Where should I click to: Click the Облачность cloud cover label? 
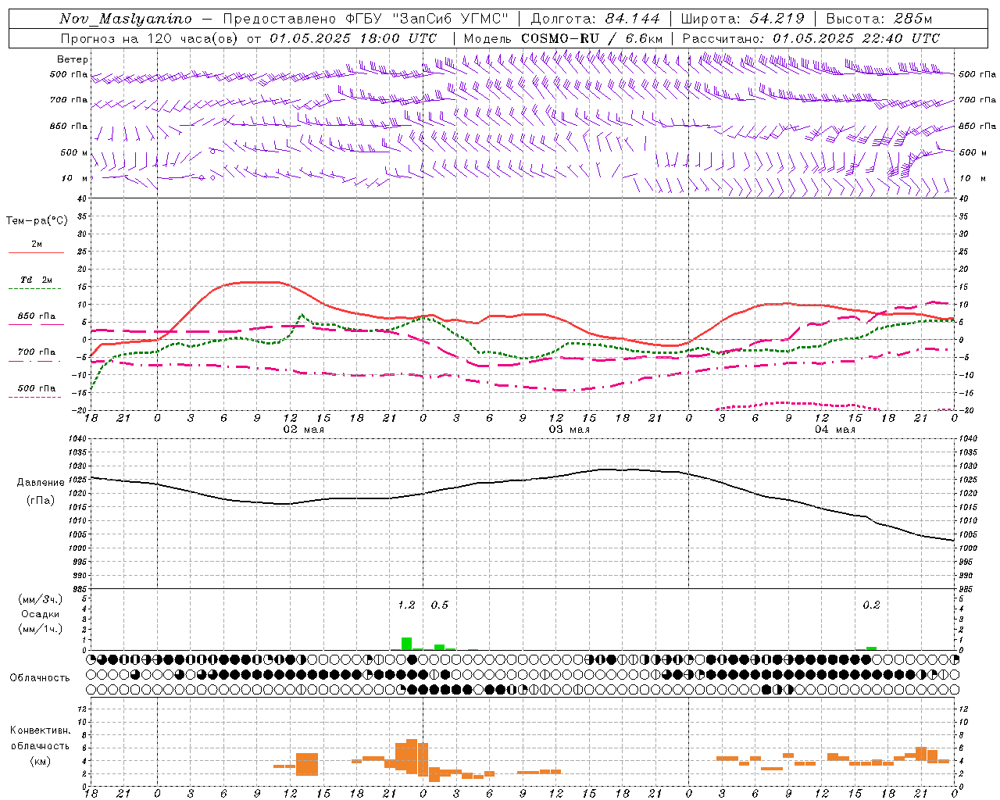click(x=40, y=677)
